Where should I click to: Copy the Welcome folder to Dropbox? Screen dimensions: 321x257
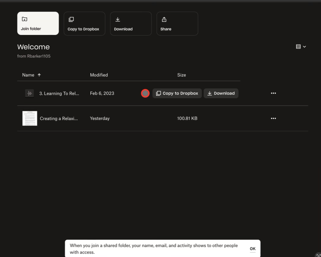click(x=84, y=23)
